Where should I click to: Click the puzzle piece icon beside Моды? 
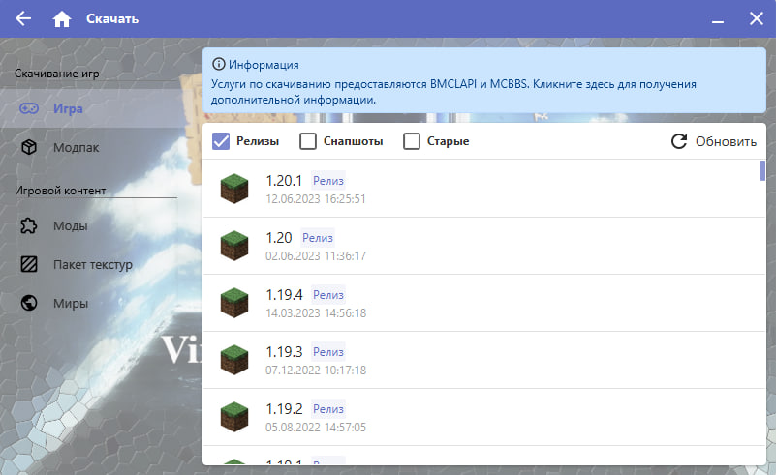[x=29, y=225]
